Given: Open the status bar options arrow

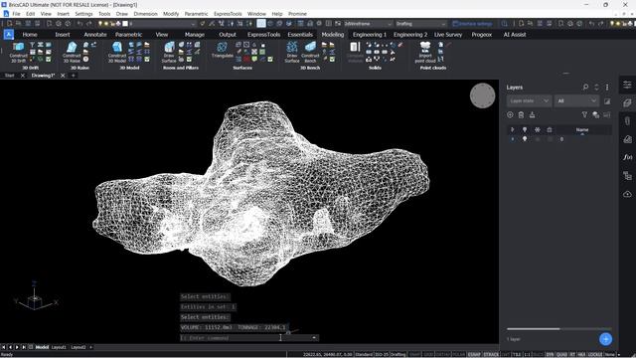Looking at the screenshot, I should coord(619,354).
